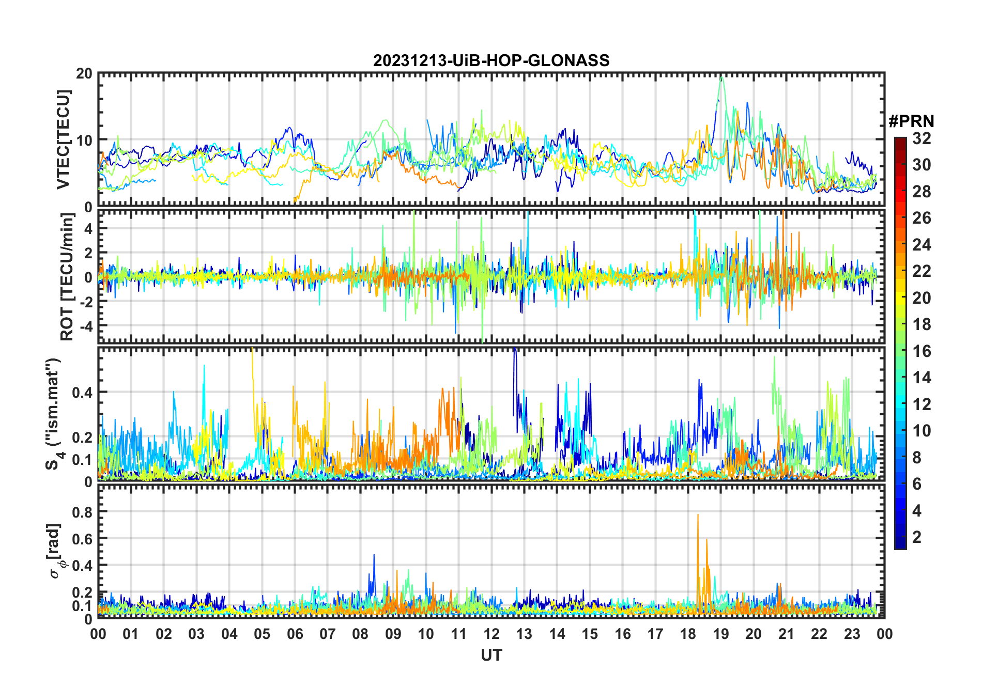Click x-axis tick label 12
Viewport: 983px width, 687px height.
[x=491, y=634]
